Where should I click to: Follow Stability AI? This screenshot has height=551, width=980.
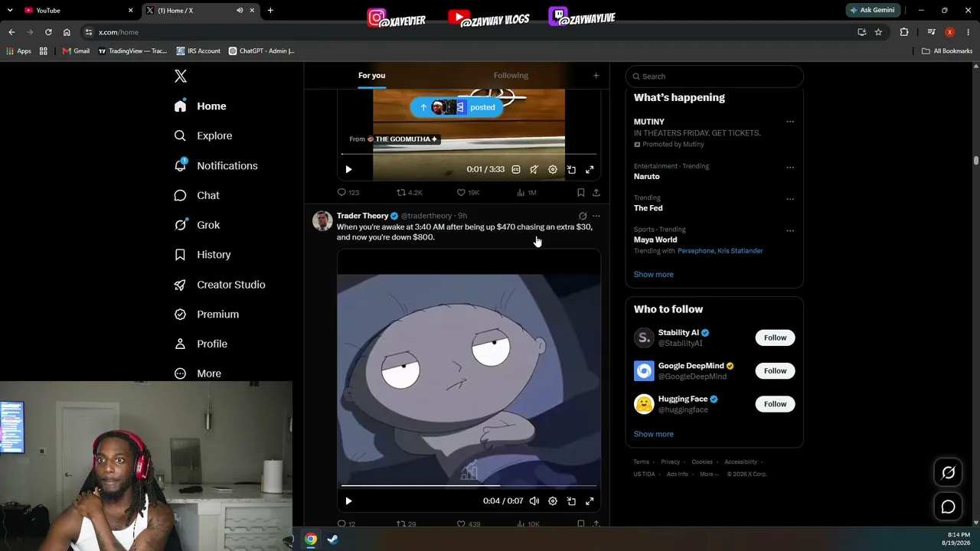(775, 337)
